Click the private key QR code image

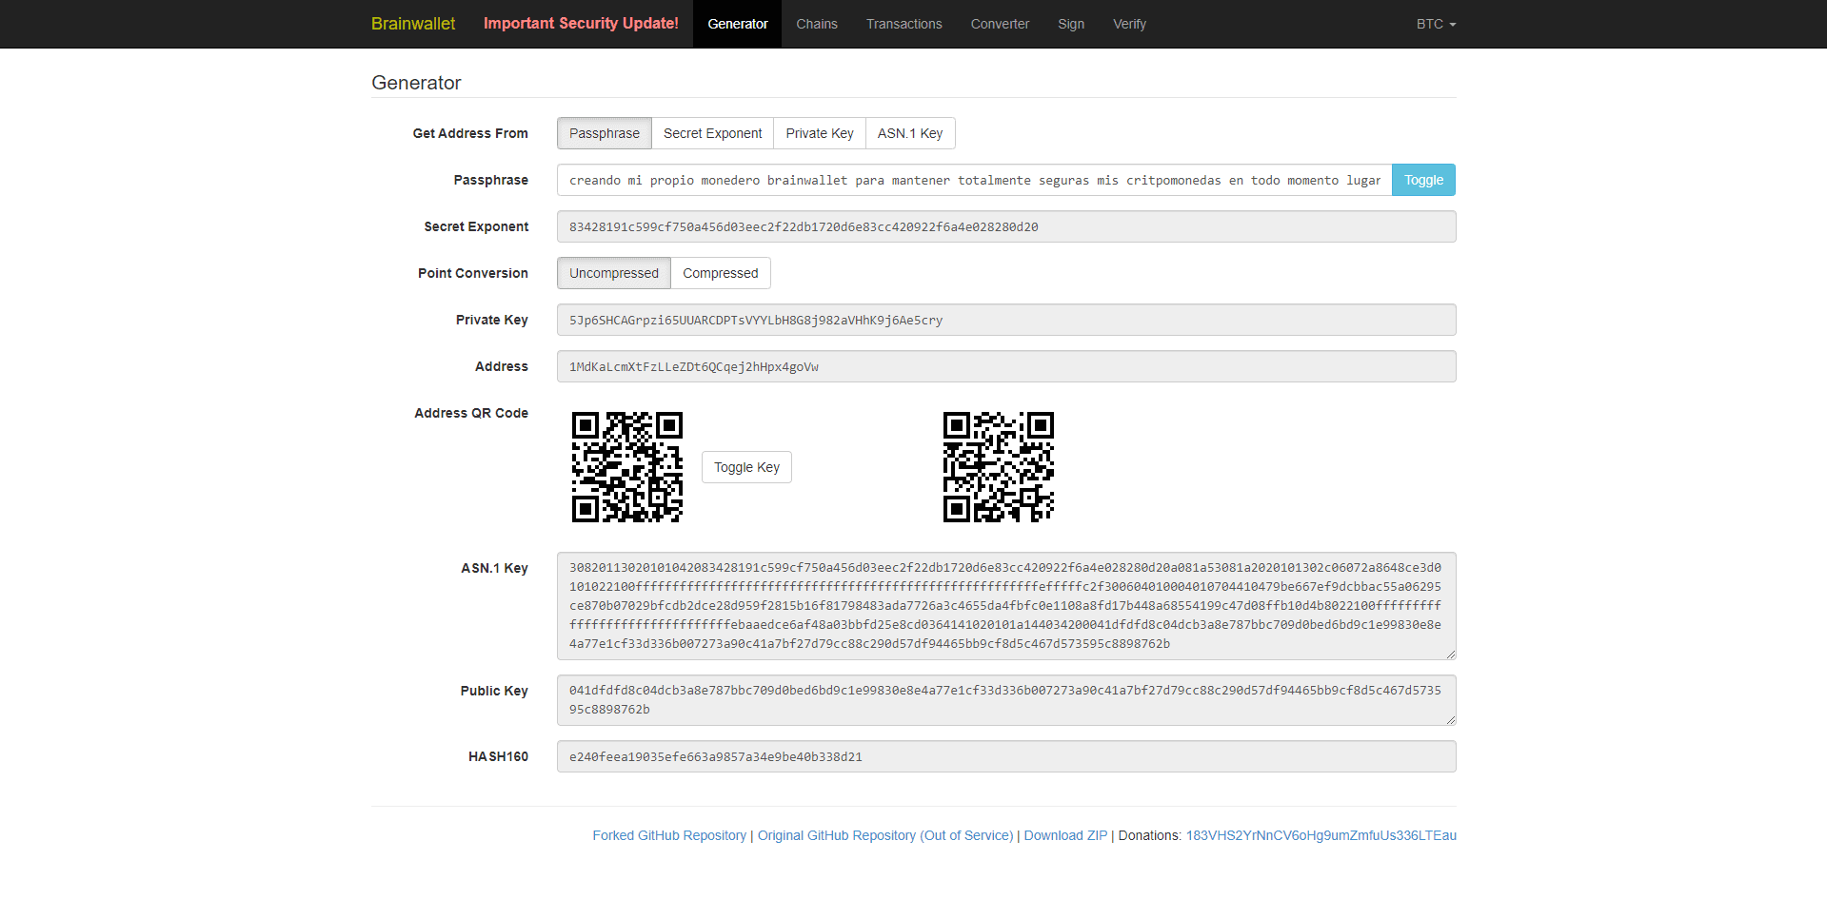point(998,467)
